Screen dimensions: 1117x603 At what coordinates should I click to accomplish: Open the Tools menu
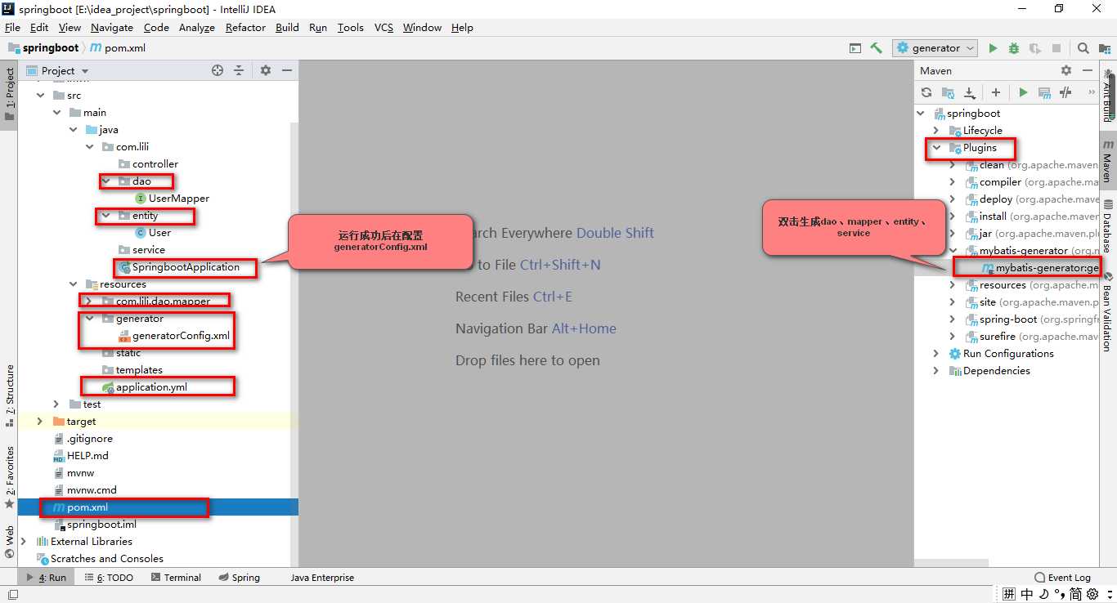point(350,27)
